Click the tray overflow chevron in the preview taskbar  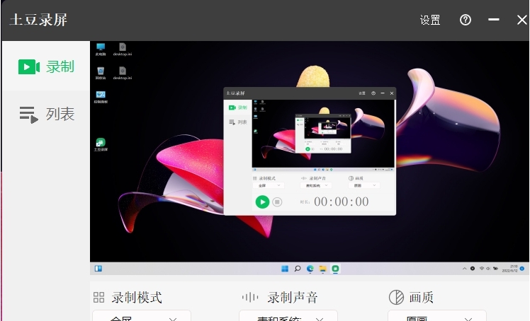tap(464, 269)
